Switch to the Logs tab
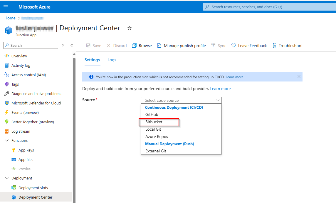Image resolution: width=336 pixels, height=203 pixels. (x=112, y=60)
